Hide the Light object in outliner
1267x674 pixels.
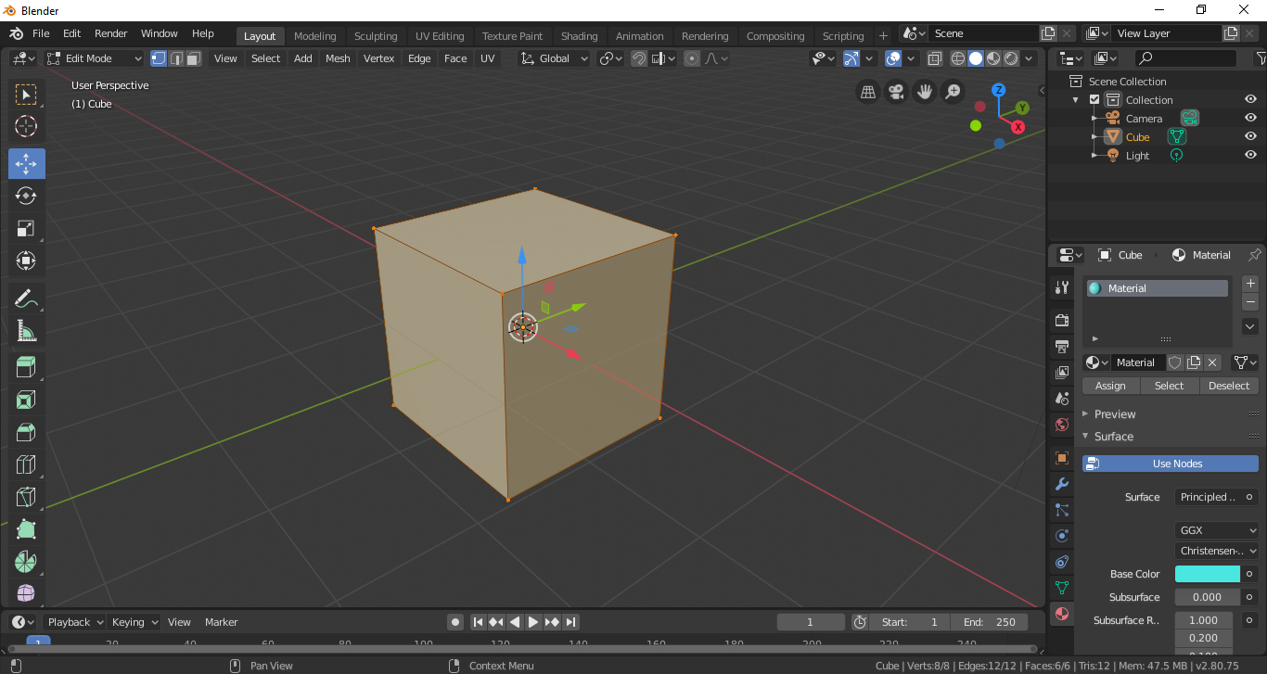(1249, 155)
